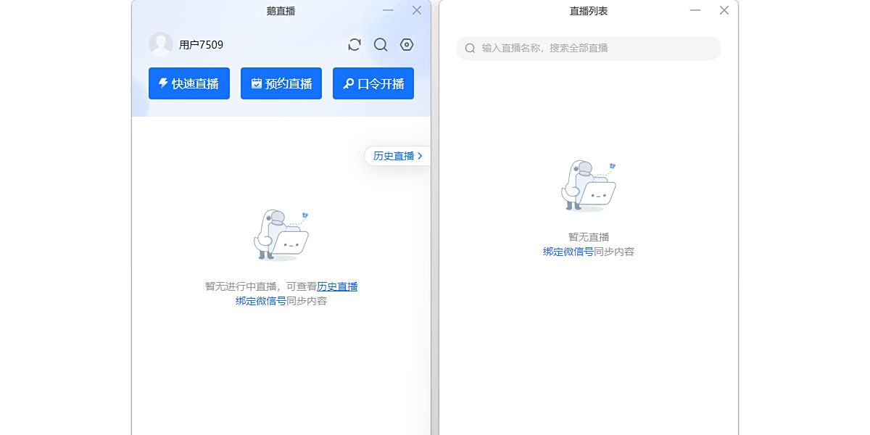Screen dimensions: 870x435
Task: Open the 历史直播 panel
Action: pos(395,155)
